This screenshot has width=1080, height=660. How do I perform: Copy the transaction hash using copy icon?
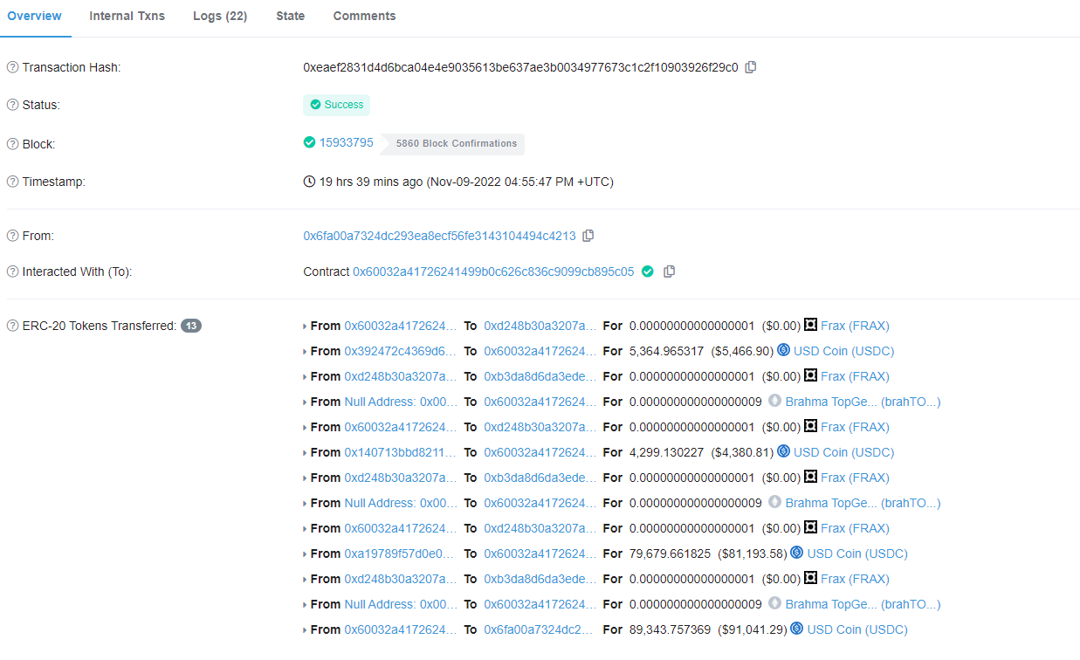click(x=751, y=66)
